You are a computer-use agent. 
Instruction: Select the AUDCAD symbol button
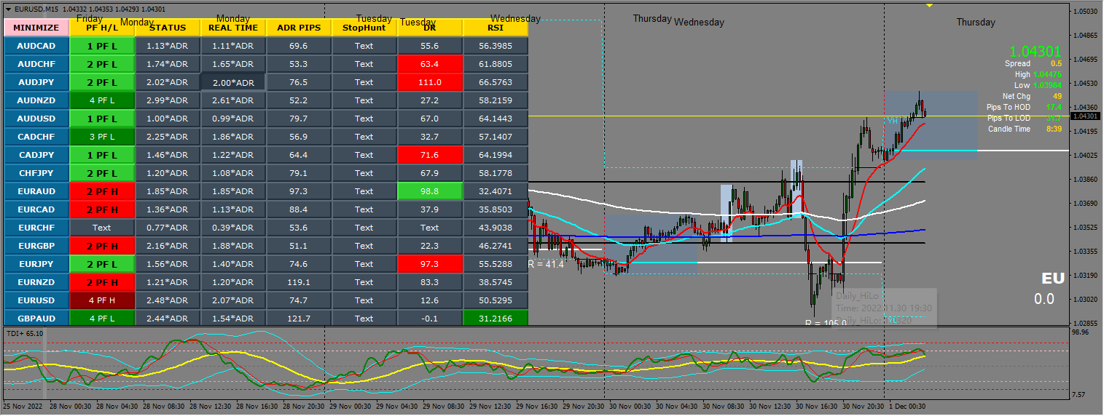coord(36,46)
